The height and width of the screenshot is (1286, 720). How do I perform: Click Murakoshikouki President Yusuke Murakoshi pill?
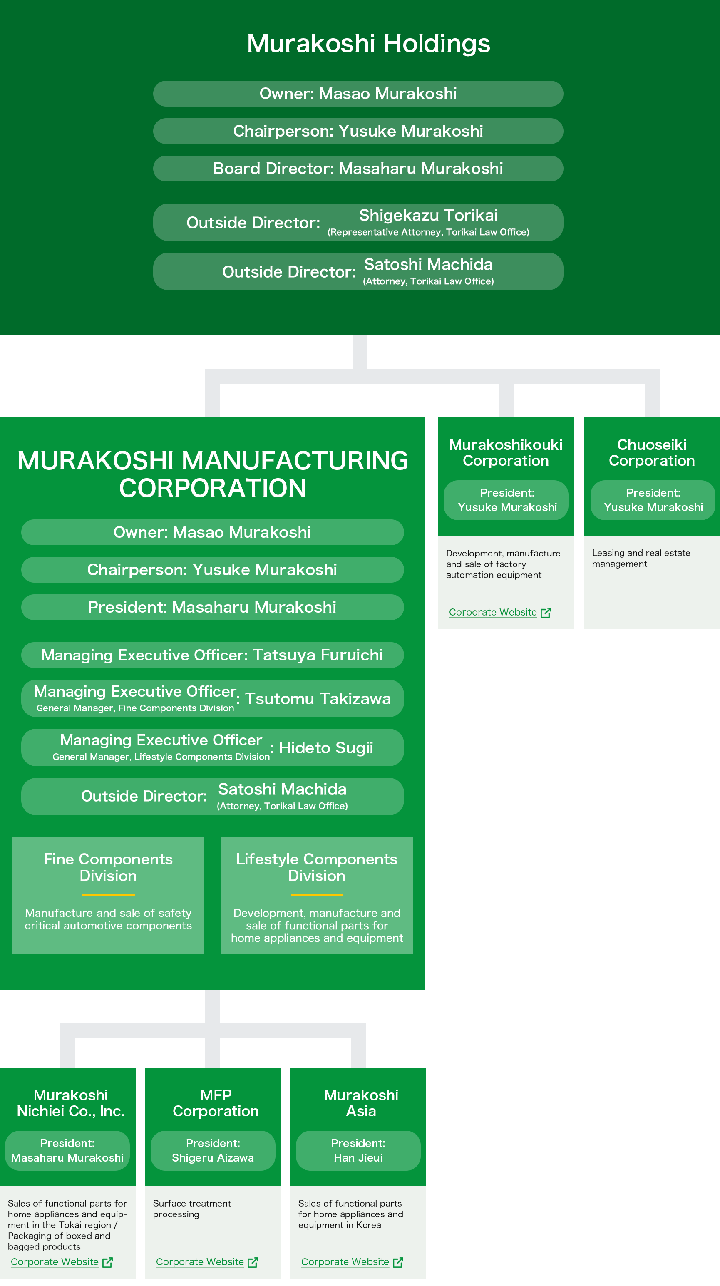506,500
